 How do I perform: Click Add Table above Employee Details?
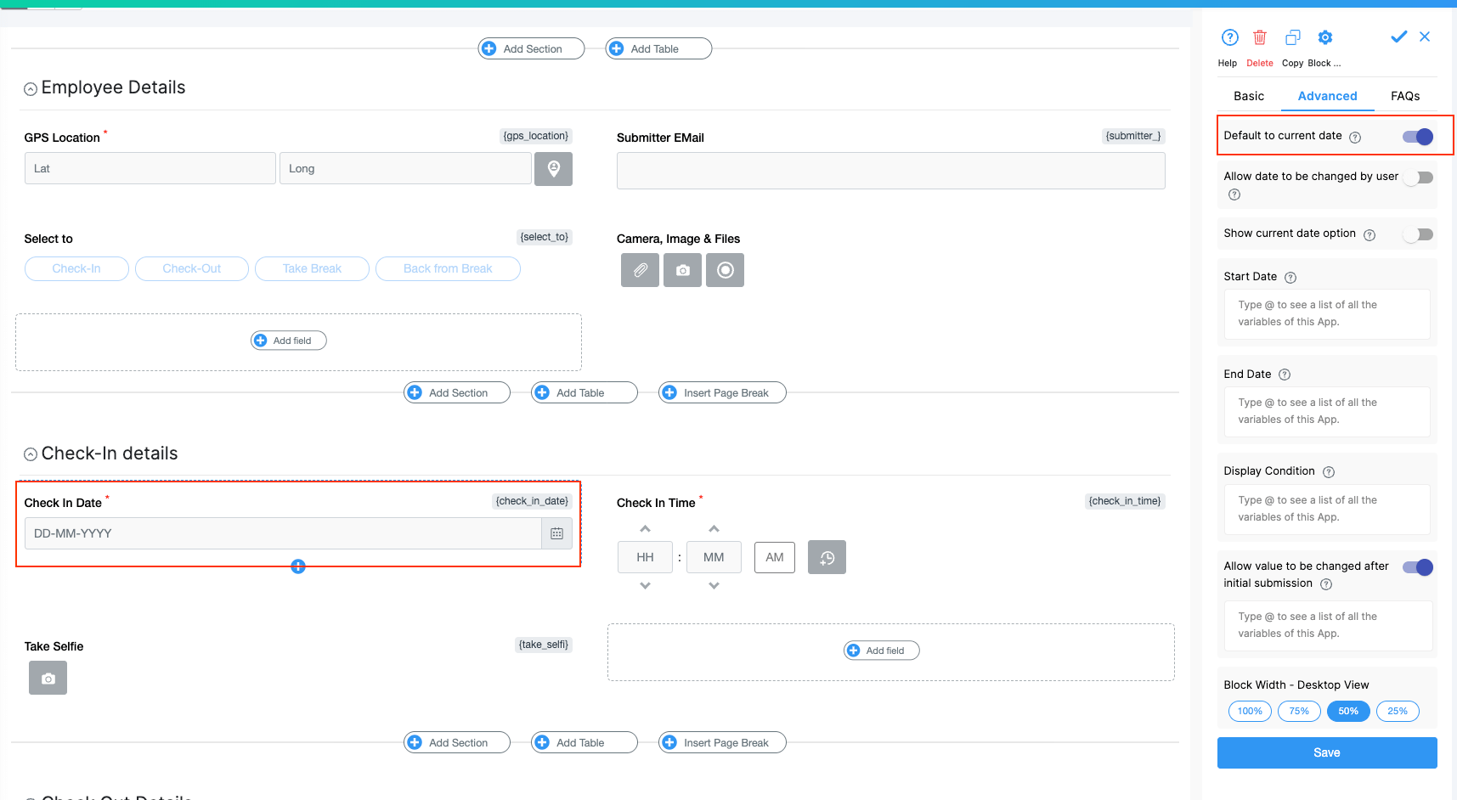658,48
